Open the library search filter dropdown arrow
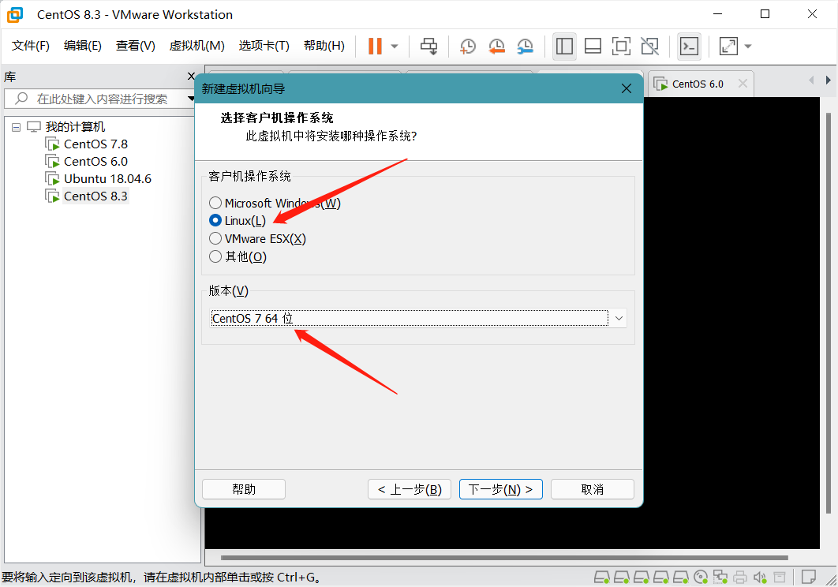Screen dimensions: 838x587 191,99
